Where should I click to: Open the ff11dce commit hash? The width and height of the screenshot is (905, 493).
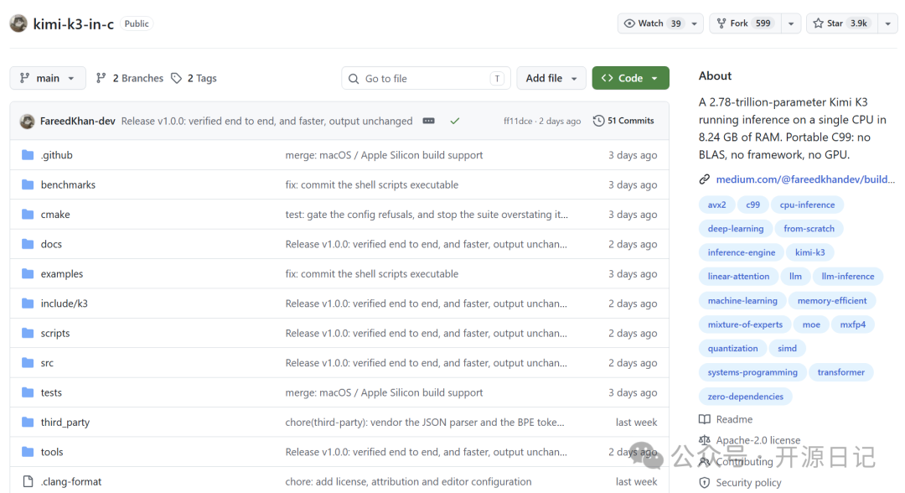(x=518, y=122)
